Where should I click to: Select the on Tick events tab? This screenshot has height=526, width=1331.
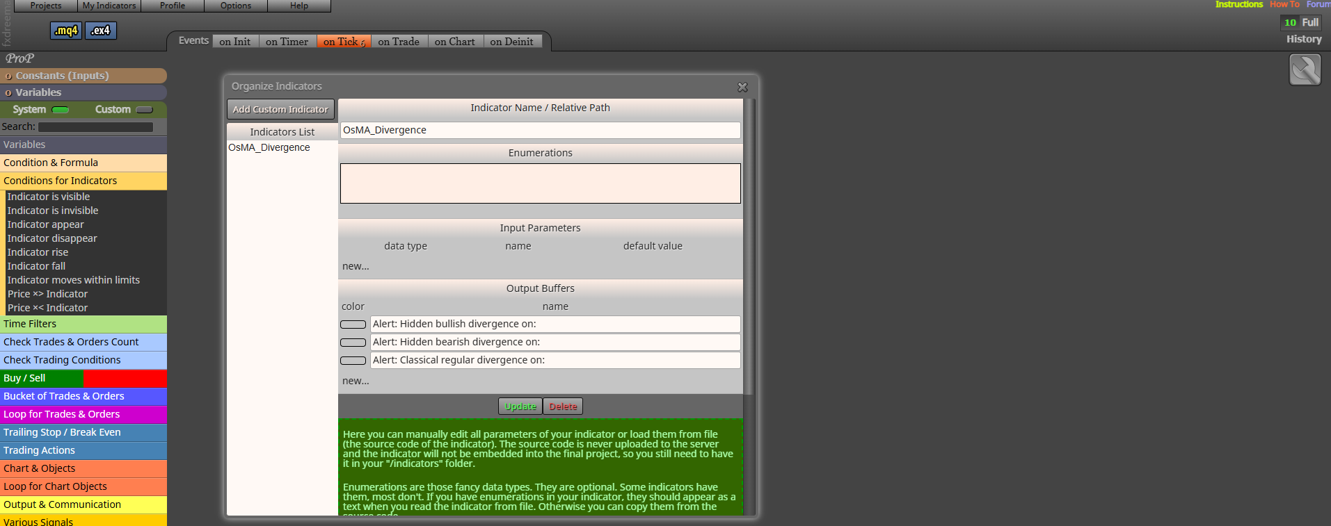click(344, 42)
